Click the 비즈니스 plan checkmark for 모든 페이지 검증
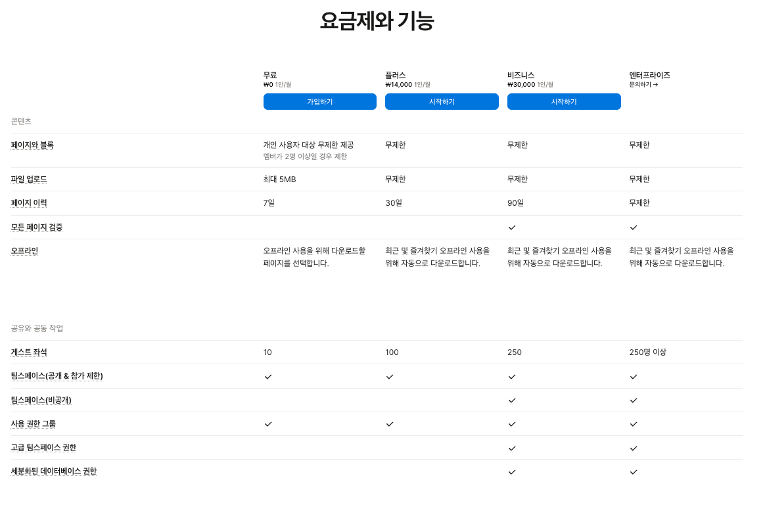This screenshot has width=765, height=524. pos(512,227)
